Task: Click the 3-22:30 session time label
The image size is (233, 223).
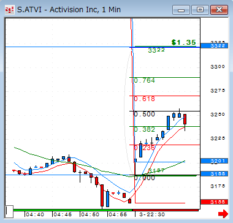Action: (152, 214)
